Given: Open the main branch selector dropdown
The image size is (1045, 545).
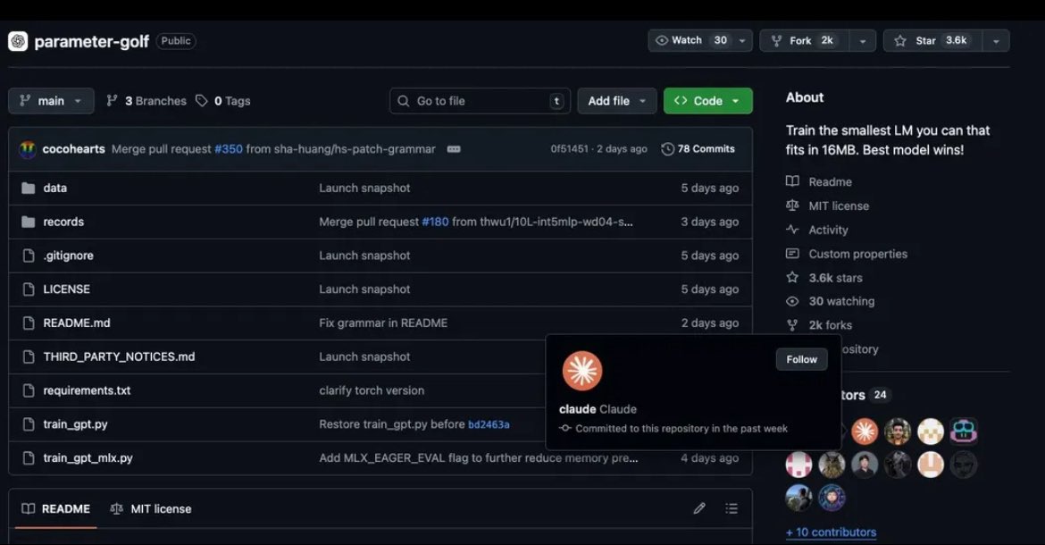Looking at the screenshot, I should coord(51,101).
